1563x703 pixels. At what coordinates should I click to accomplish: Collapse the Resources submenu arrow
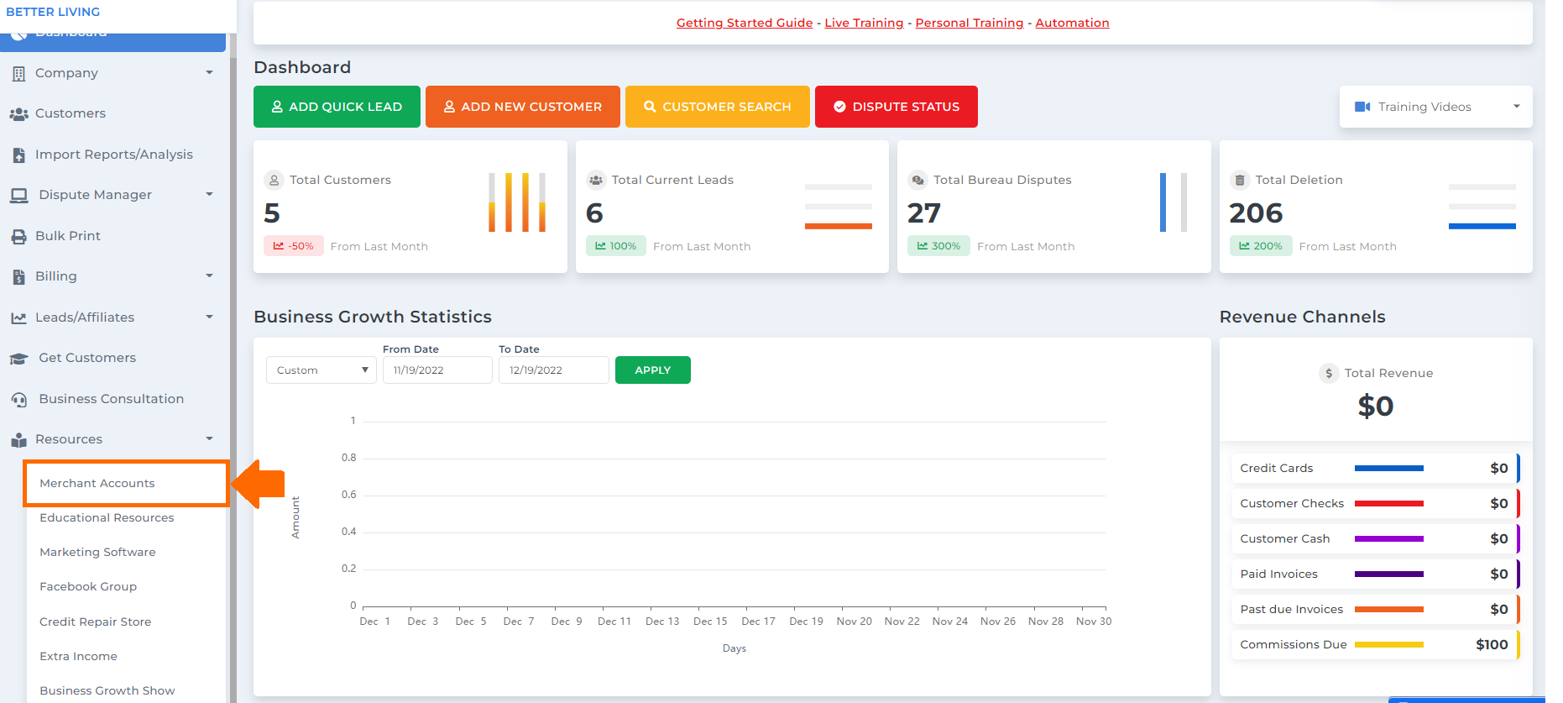[209, 439]
